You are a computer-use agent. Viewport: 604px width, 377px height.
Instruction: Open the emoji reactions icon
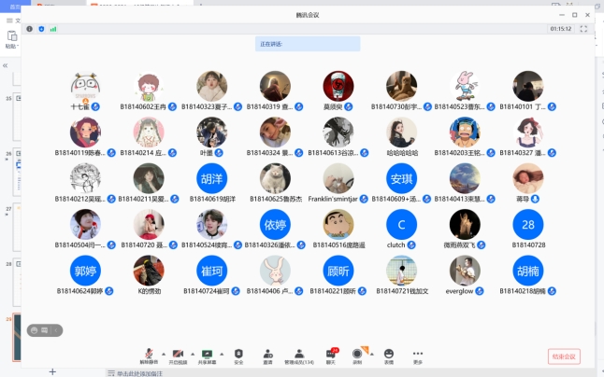point(388,354)
